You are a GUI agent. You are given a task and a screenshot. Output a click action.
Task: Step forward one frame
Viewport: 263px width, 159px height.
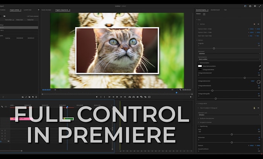121,97
